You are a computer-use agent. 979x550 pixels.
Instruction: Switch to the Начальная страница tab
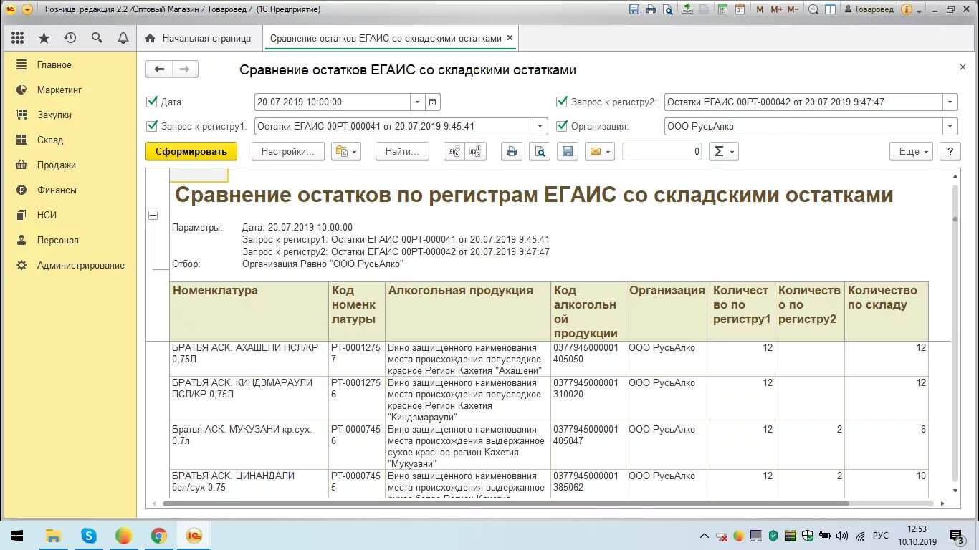pos(199,38)
